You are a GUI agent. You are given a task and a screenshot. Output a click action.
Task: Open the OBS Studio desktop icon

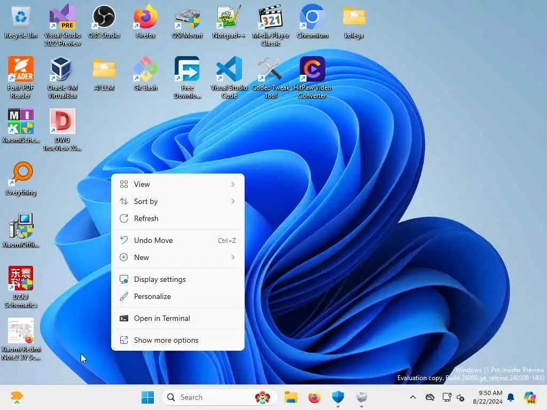point(104,21)
